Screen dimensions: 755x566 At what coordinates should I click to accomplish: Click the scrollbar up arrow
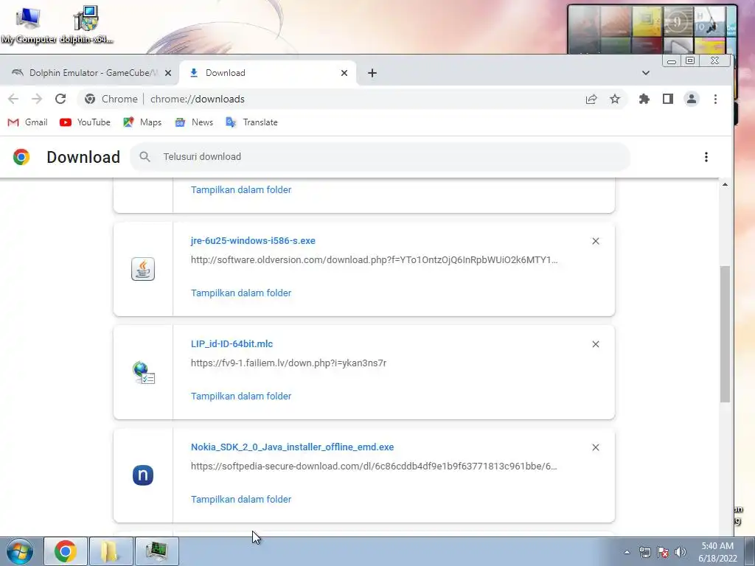point(725,184)
